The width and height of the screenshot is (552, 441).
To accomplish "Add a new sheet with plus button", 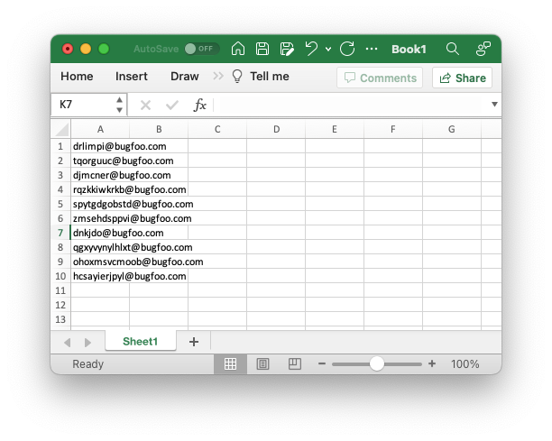I will (x=194, y=342).
